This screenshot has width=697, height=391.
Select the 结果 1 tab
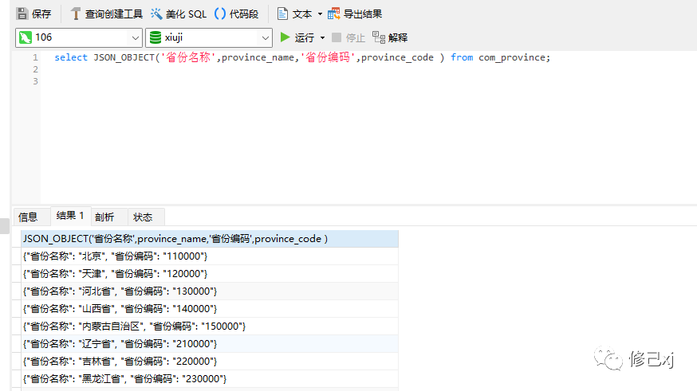click(70, 216)
